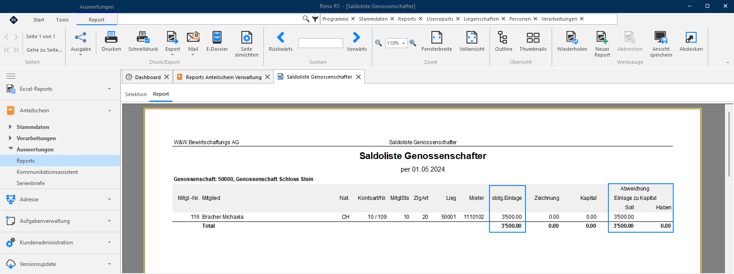
Task: Create a Neuer Report
Action: coord(602,44)
